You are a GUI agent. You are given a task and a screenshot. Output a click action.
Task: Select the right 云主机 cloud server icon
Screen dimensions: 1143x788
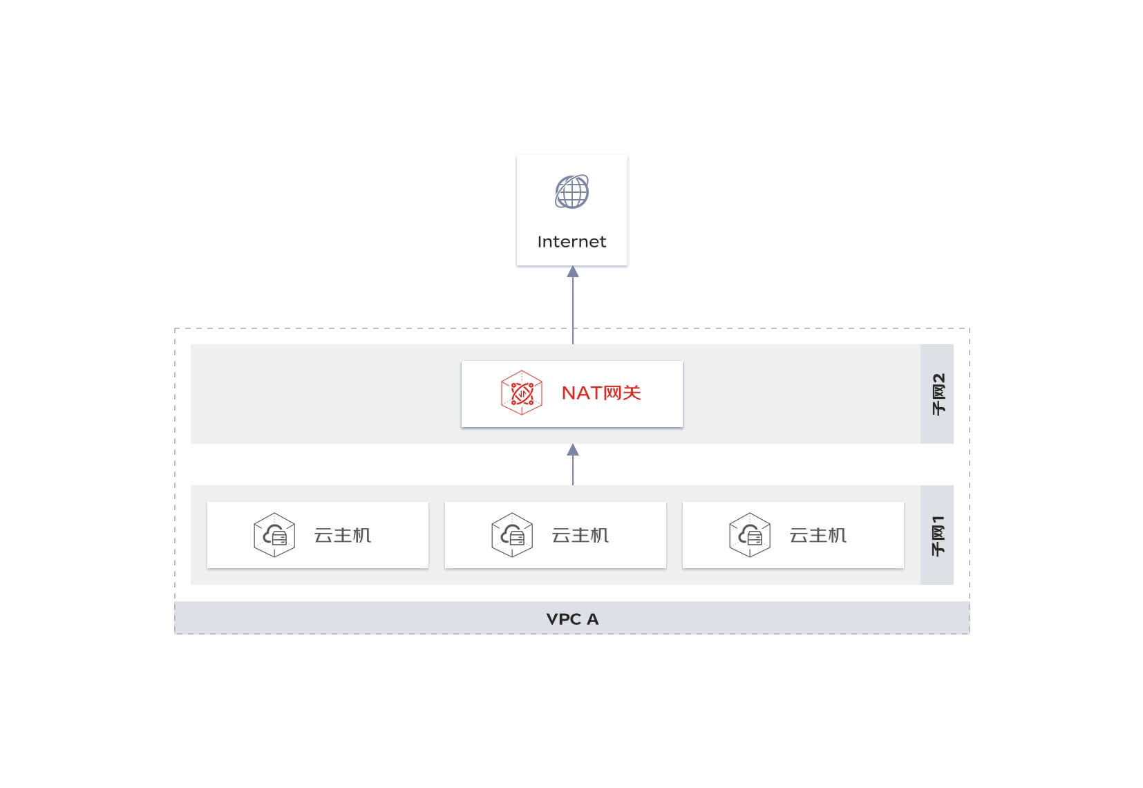point(750,535)
